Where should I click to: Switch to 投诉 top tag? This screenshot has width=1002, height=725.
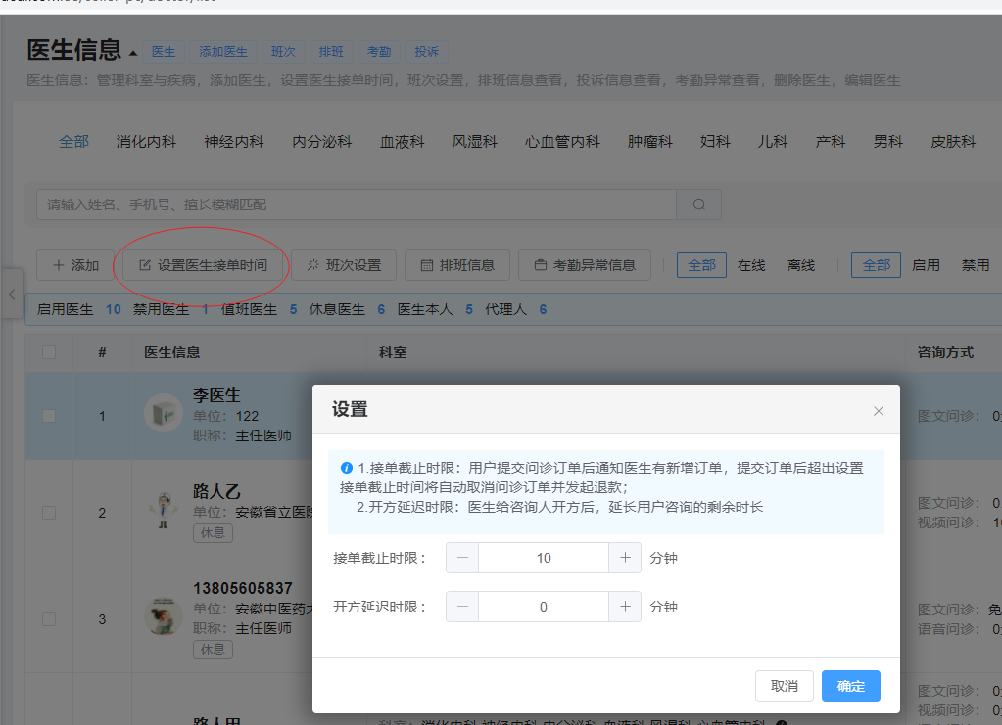426,52
